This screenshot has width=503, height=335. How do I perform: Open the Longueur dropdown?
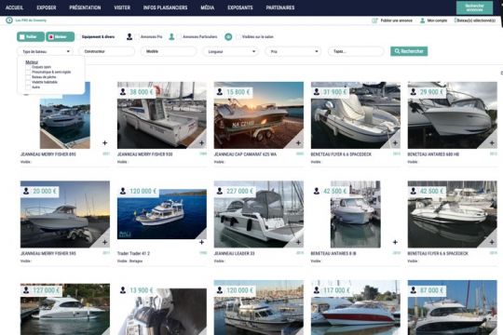(x=231, y=51)
